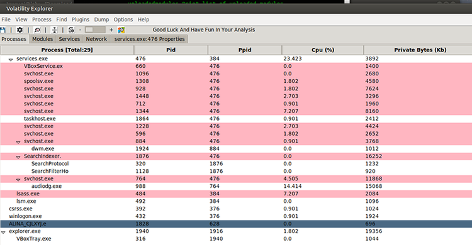Viewport: 472px width, 245px height.
Task: Select svchost.exe with Pid 712
Action: click(x=236, y=104)
